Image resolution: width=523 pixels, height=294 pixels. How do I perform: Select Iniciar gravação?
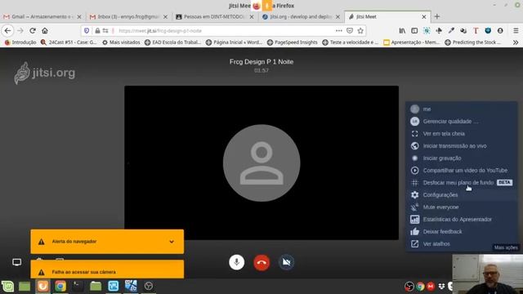pos(462,158)
